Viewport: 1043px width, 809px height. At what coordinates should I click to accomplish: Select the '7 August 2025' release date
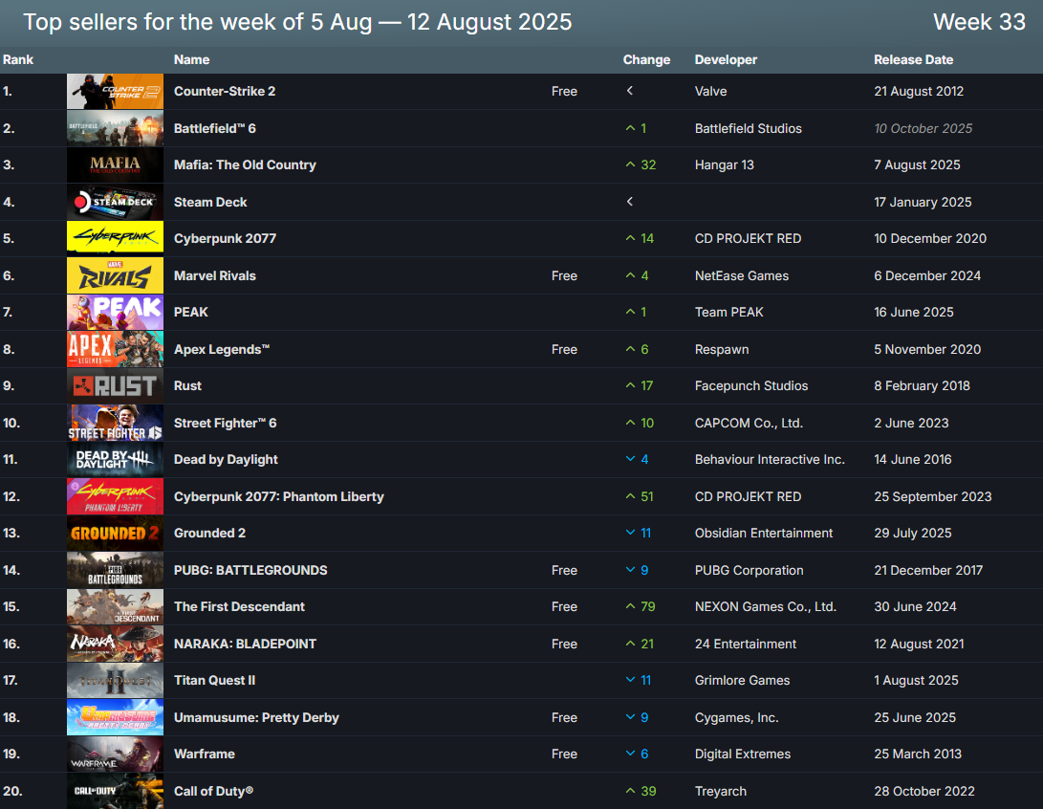click(917, 165)
